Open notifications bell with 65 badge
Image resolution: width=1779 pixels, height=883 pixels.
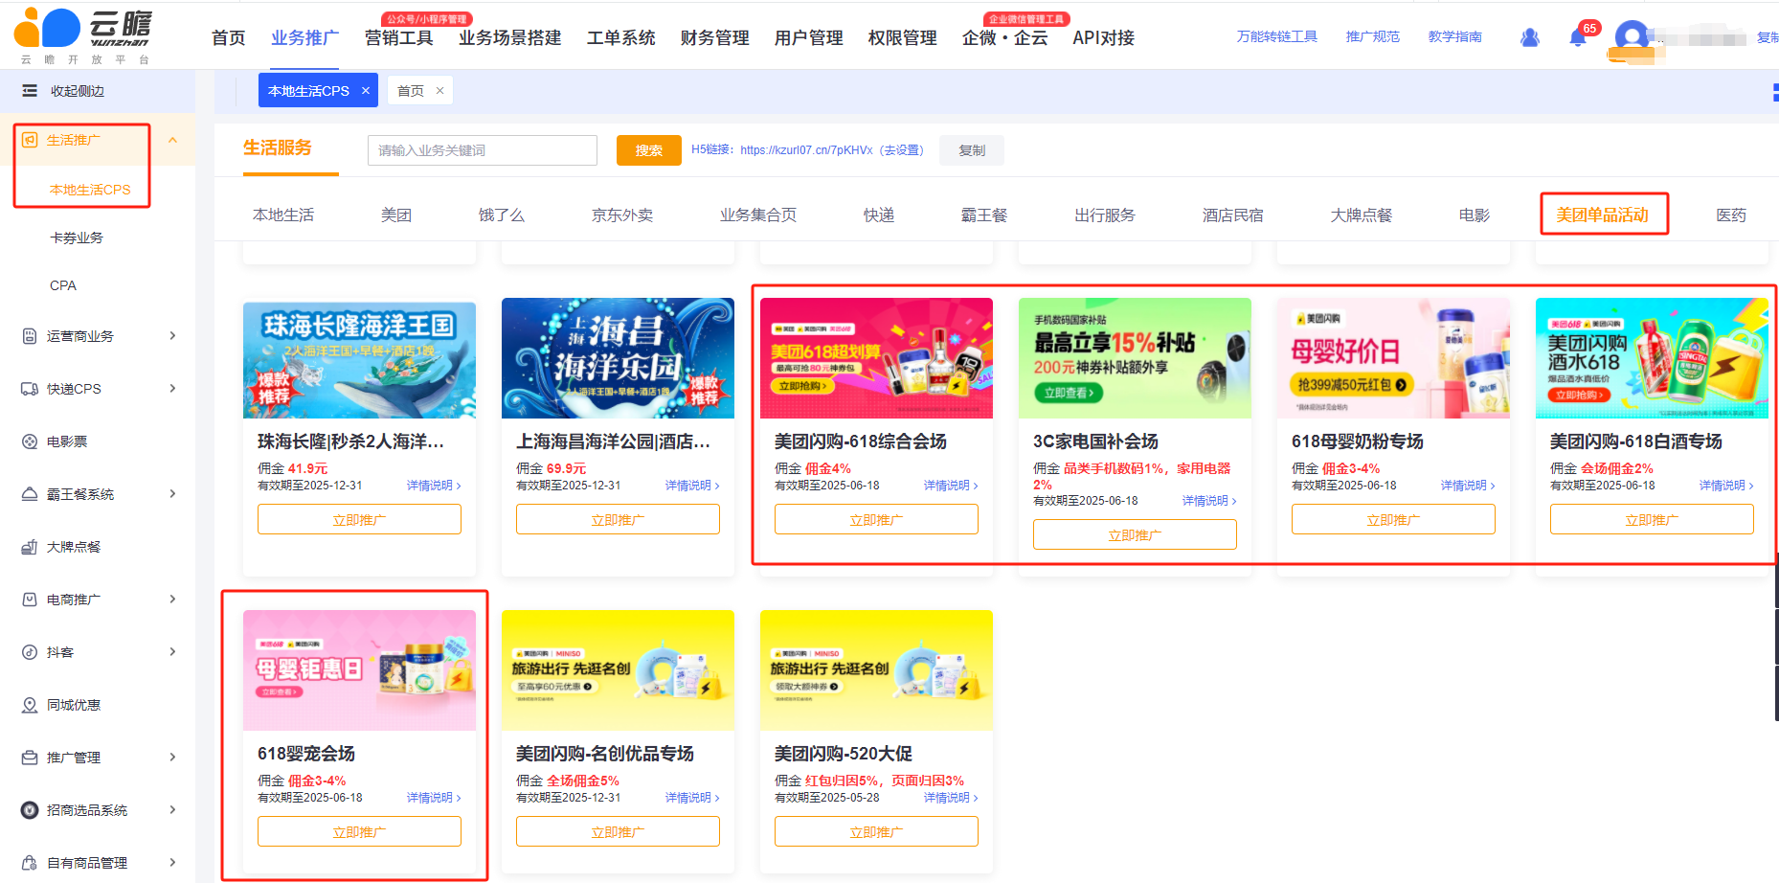(x=1578, y=37)
